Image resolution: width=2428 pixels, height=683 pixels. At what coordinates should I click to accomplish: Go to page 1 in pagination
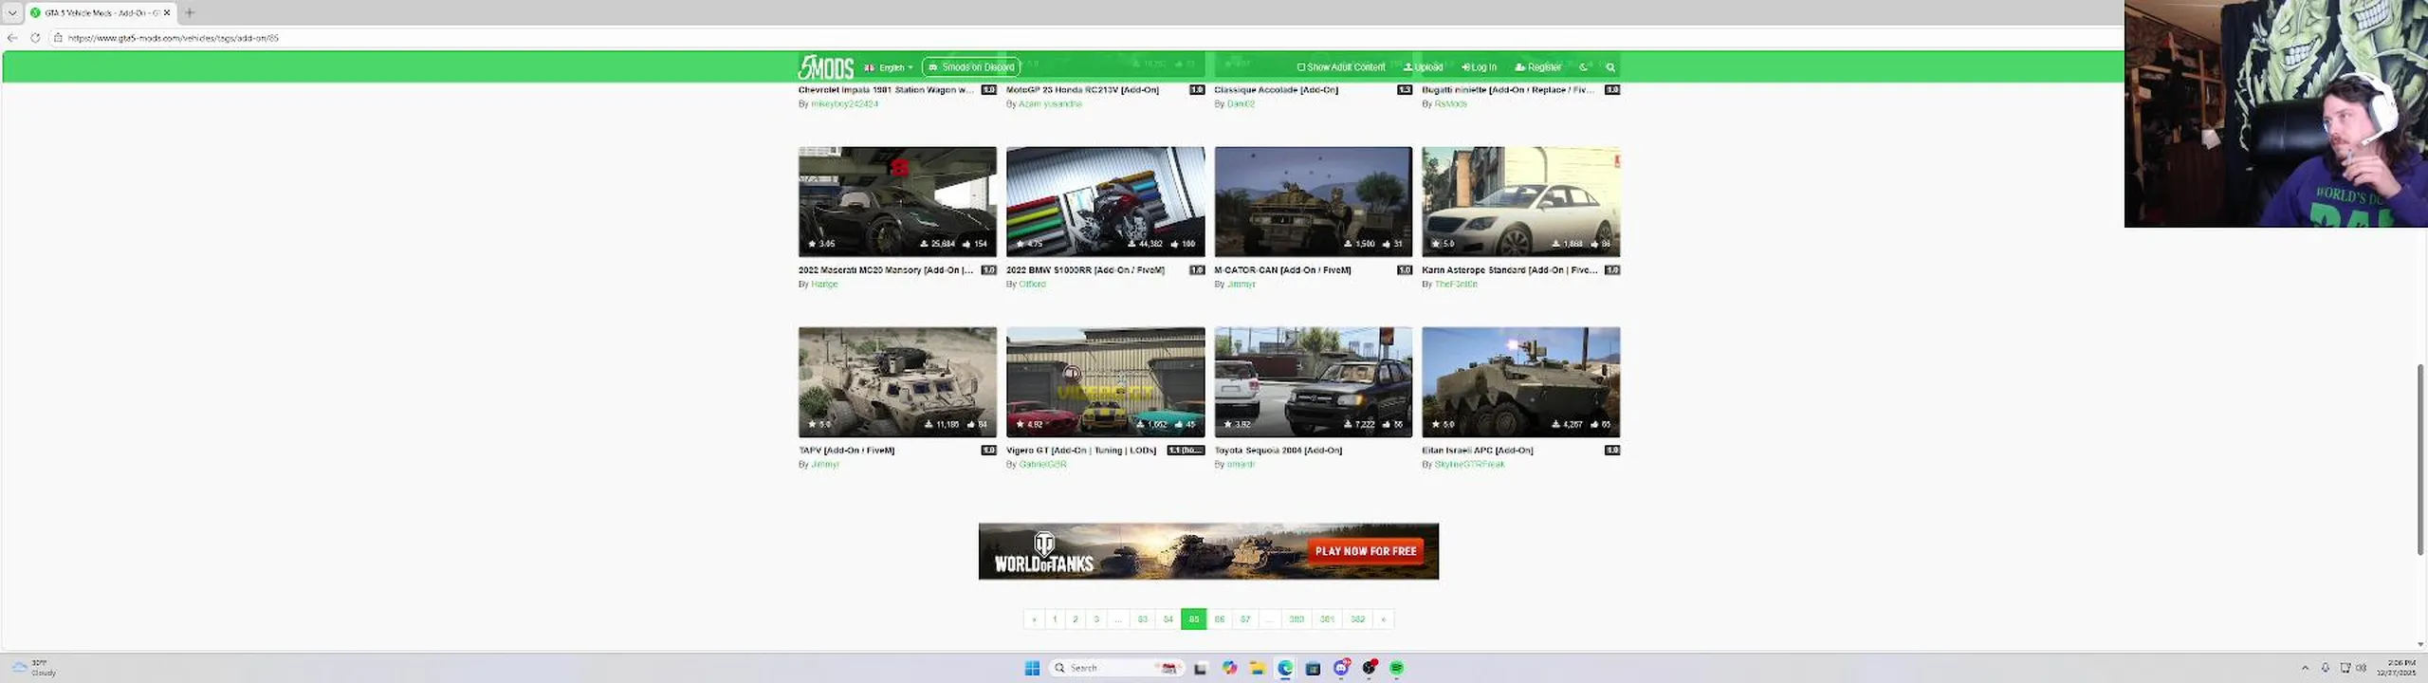(1055, 619)
